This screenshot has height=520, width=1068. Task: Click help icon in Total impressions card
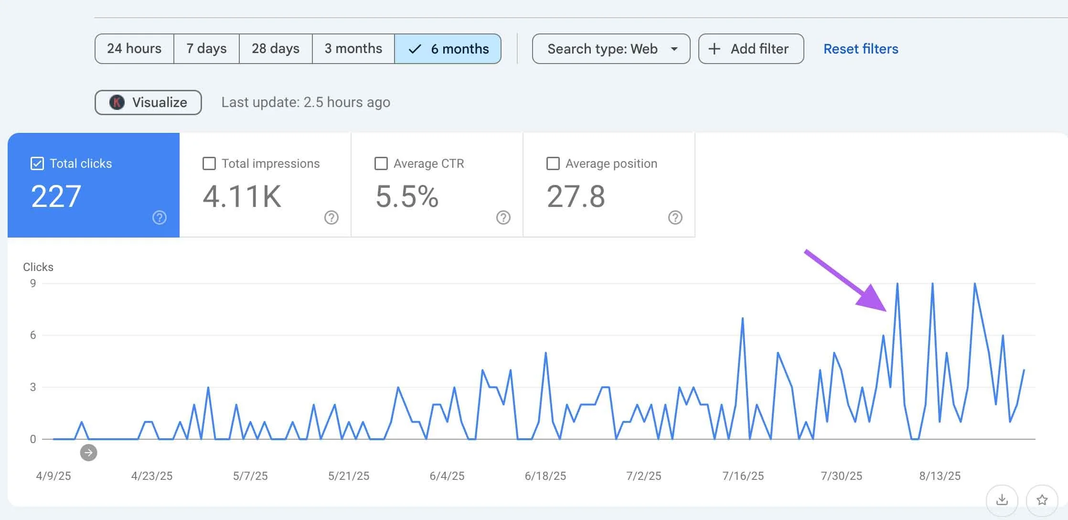[x=331, y=217]
